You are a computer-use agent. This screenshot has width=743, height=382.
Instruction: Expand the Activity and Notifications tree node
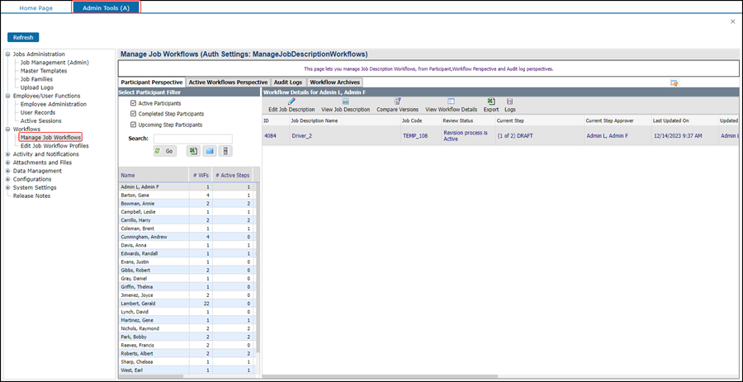[8, 154]
